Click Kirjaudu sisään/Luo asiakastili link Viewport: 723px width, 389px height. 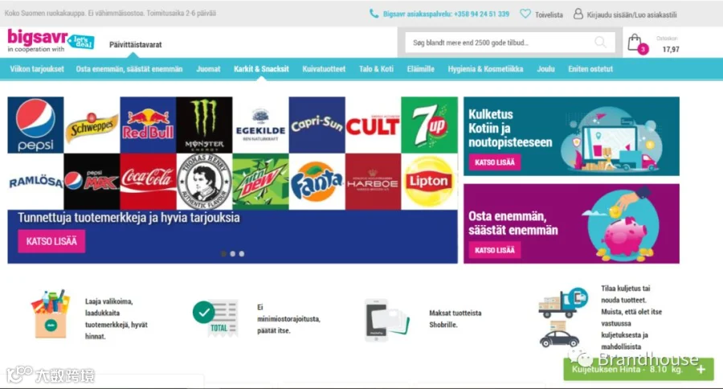click(631, 14)
